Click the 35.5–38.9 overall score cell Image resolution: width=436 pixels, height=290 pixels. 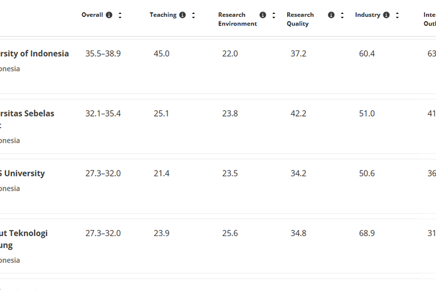click(103, 53)
